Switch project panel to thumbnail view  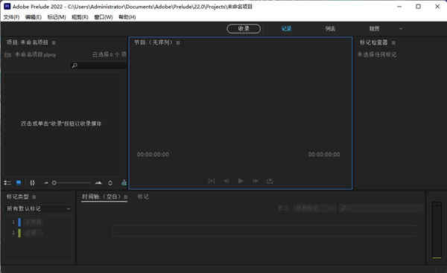(19, 183)
